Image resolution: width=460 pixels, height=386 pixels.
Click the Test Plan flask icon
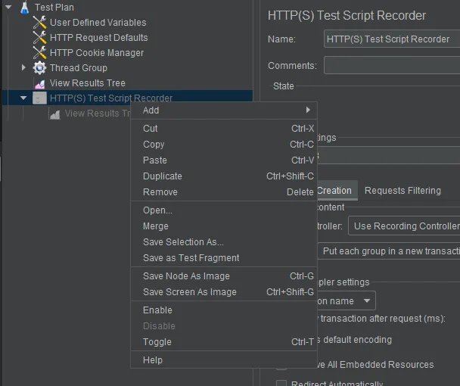(25, 8)
